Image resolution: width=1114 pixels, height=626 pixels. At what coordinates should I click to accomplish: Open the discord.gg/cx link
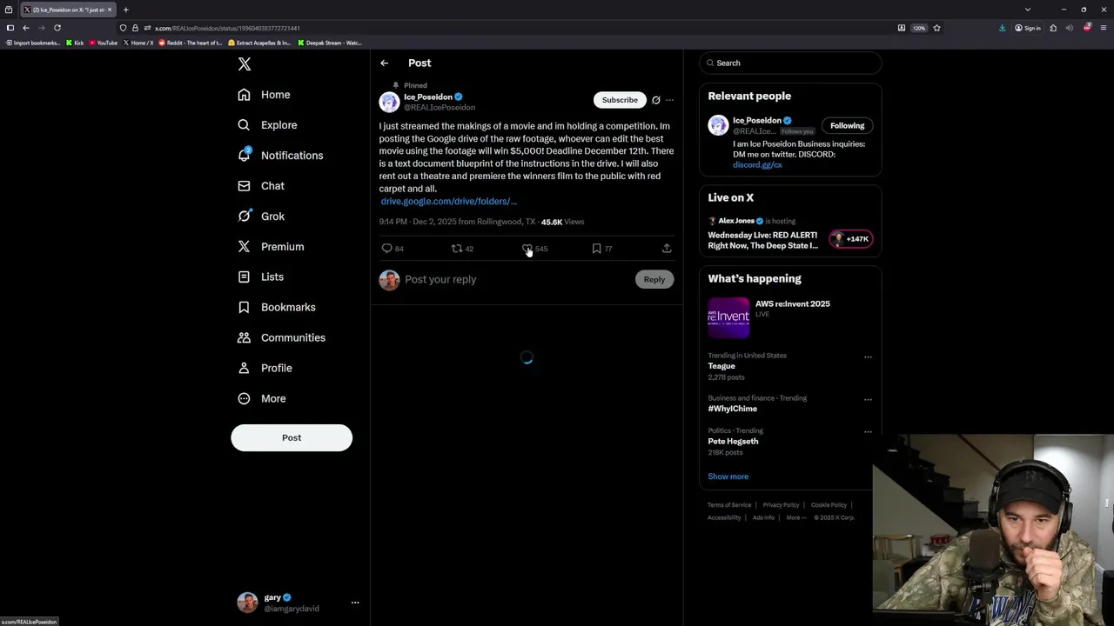757,164
